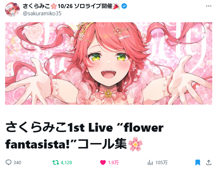Open the pink-haired character article image
The height and width of the screenshot is (170, 217).
pos(109,63)
